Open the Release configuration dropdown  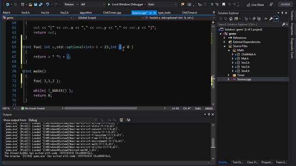click(x=71, y=4)
